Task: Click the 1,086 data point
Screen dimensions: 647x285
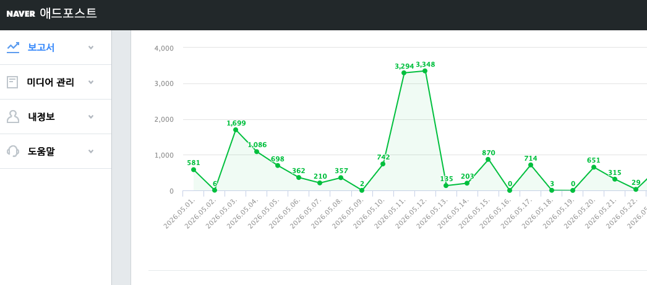Action: point(257,152)
